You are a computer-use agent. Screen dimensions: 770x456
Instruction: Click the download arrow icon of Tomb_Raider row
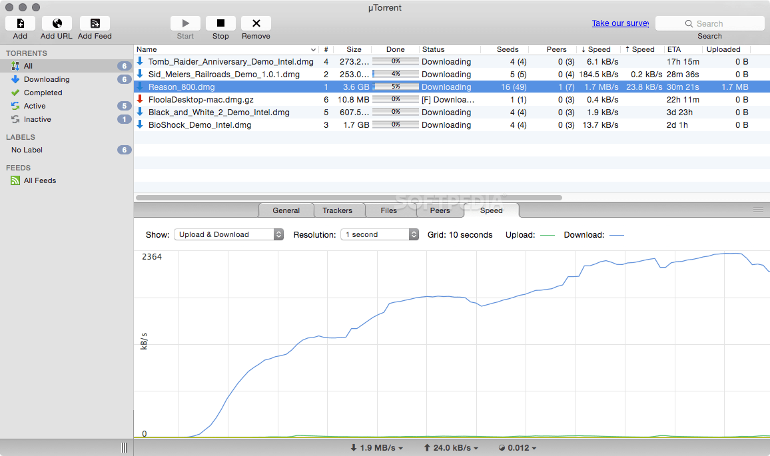[140, 61]
